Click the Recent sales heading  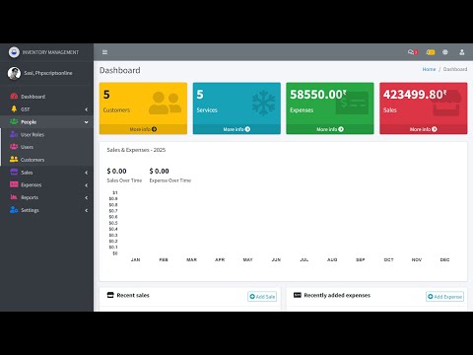click(x=133, y=295)
